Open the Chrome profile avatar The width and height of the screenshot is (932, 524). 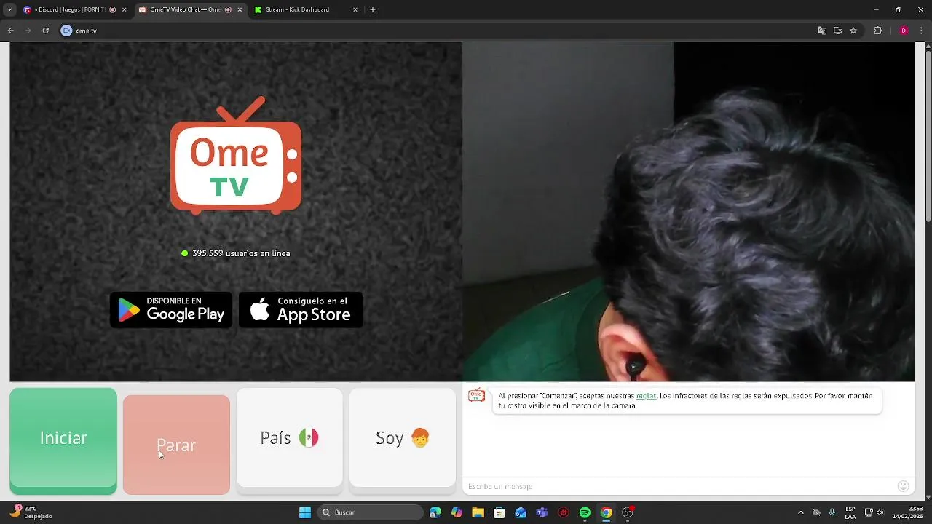pyautogui.click(x=904, y=31)
